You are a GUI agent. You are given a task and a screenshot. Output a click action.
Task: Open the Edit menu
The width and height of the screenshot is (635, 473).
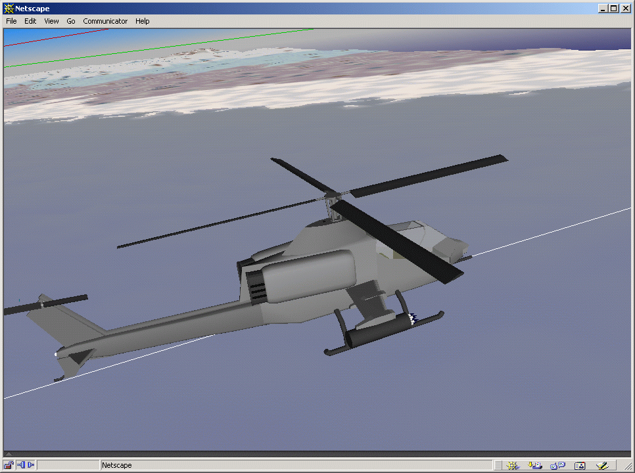[30, 21]
